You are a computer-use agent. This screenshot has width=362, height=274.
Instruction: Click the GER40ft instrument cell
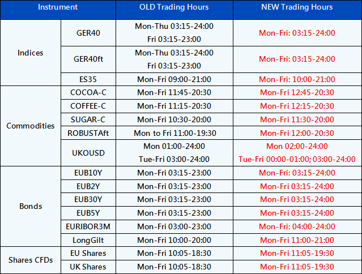[x=88, y=59]
